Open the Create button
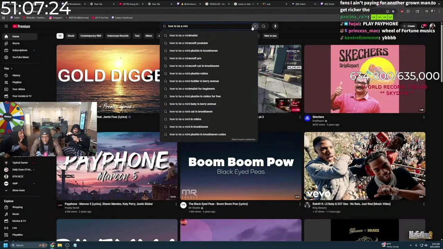 (409, 26)
